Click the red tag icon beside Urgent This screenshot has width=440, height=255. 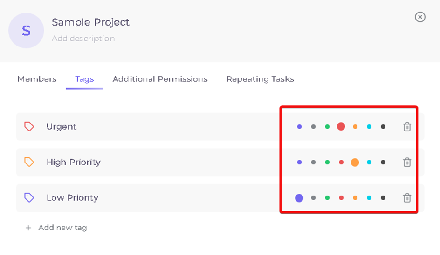point(29,126)
